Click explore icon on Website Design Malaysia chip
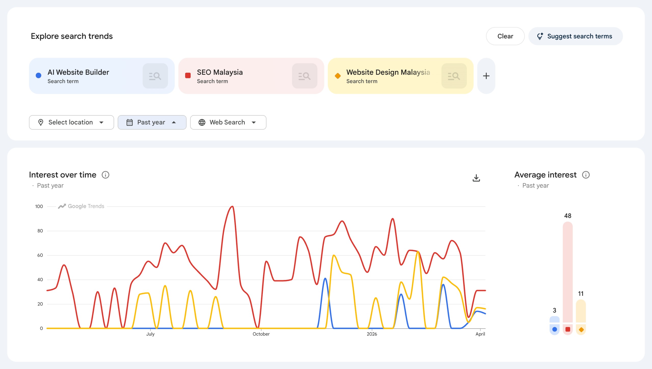 click(454, 76)
